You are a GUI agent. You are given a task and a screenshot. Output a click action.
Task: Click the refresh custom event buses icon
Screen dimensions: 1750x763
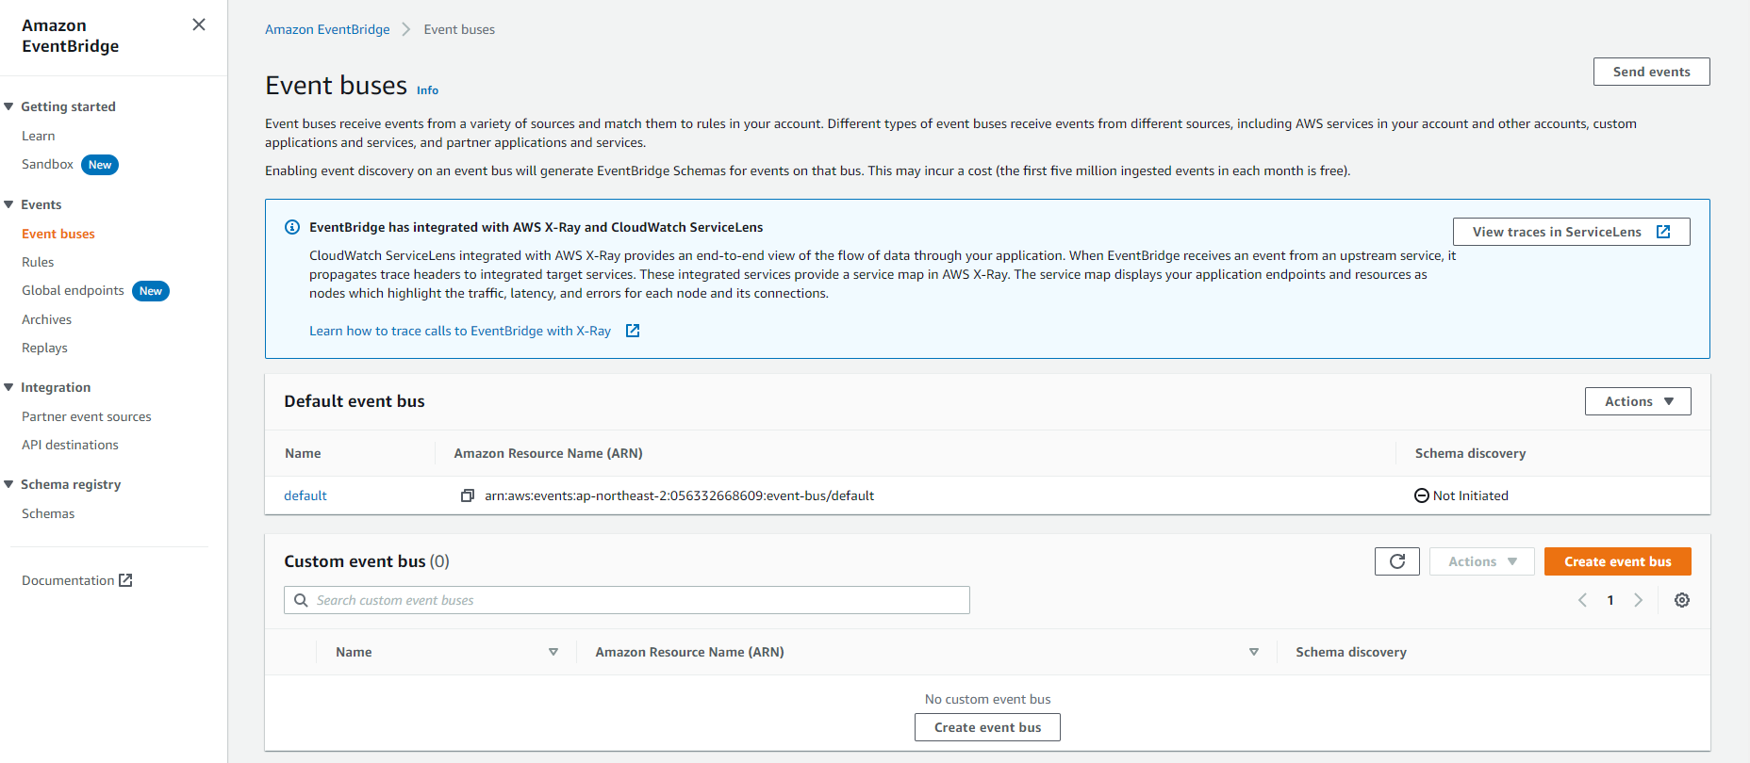pos(1397,561)
